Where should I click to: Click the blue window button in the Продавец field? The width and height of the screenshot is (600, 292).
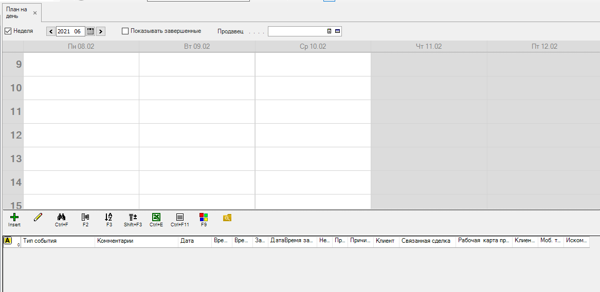click(x=337, y=31)
